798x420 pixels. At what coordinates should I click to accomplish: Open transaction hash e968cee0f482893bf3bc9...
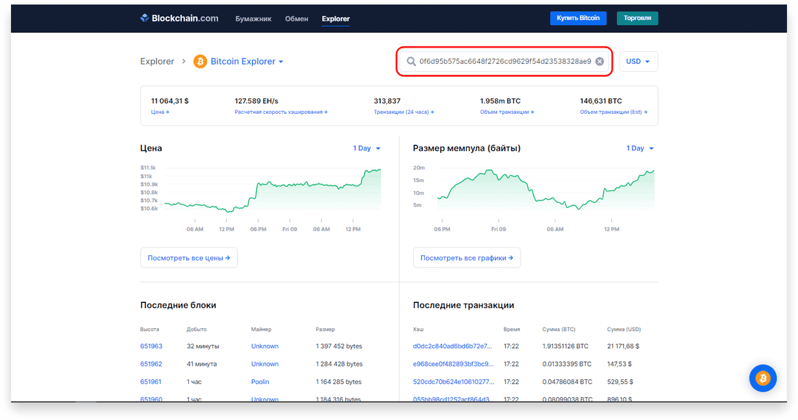point(453,364)
